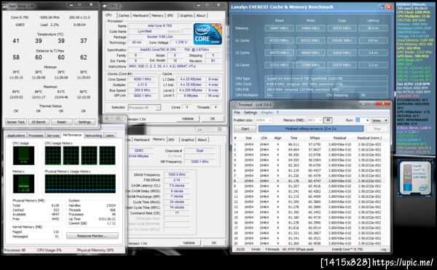
Task: Click the Intel processor gadget on the sidebar
Action: [x=414, y=178]
